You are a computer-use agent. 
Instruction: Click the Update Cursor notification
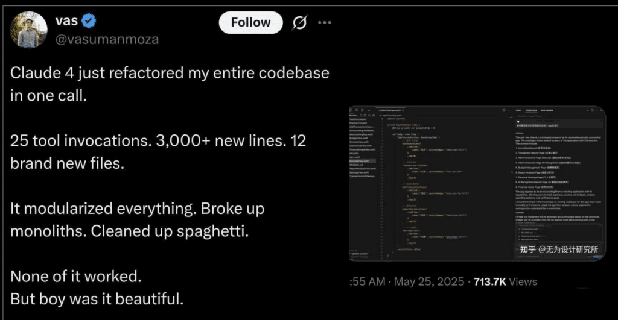[360, 254]
